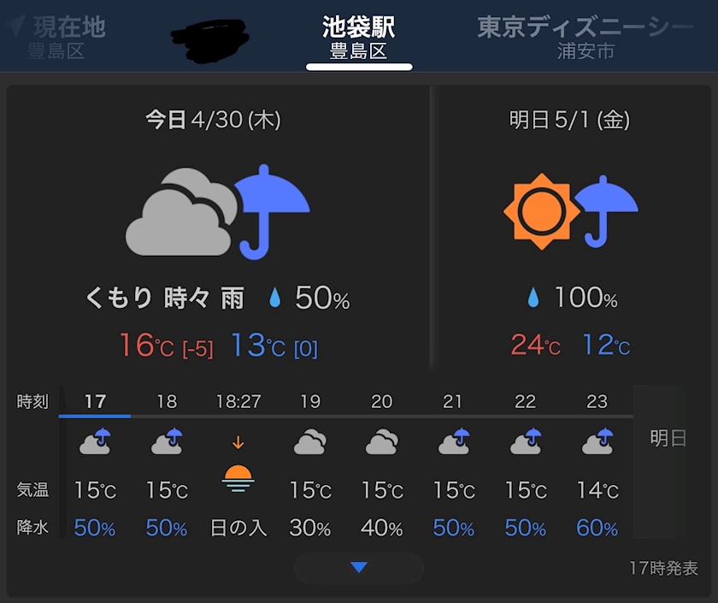The height and width of the screenshot is (603, 718).
Task: Tap the 22 o'clock rain cloud icon
Action: click(x=526, y=441)
